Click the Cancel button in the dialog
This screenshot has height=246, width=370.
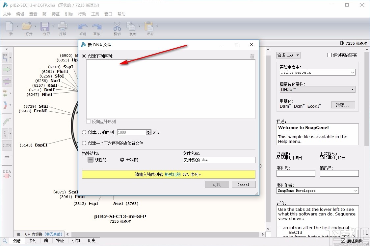(244, 184)
